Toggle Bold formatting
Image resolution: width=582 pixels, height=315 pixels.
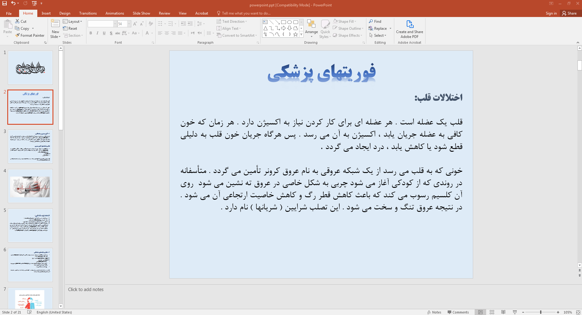pyautogui.click(x=91, y=33)
